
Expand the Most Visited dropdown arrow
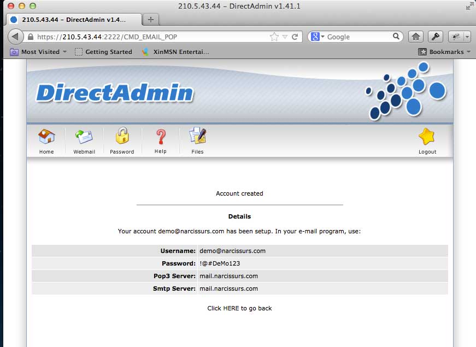point(64,52)
